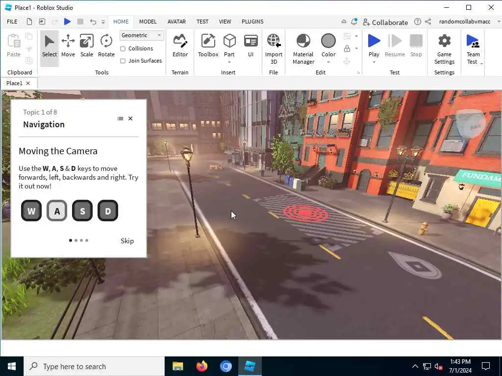Expand the Part dropdown arrow
The image size is (502, 376).
coord(229,62)
